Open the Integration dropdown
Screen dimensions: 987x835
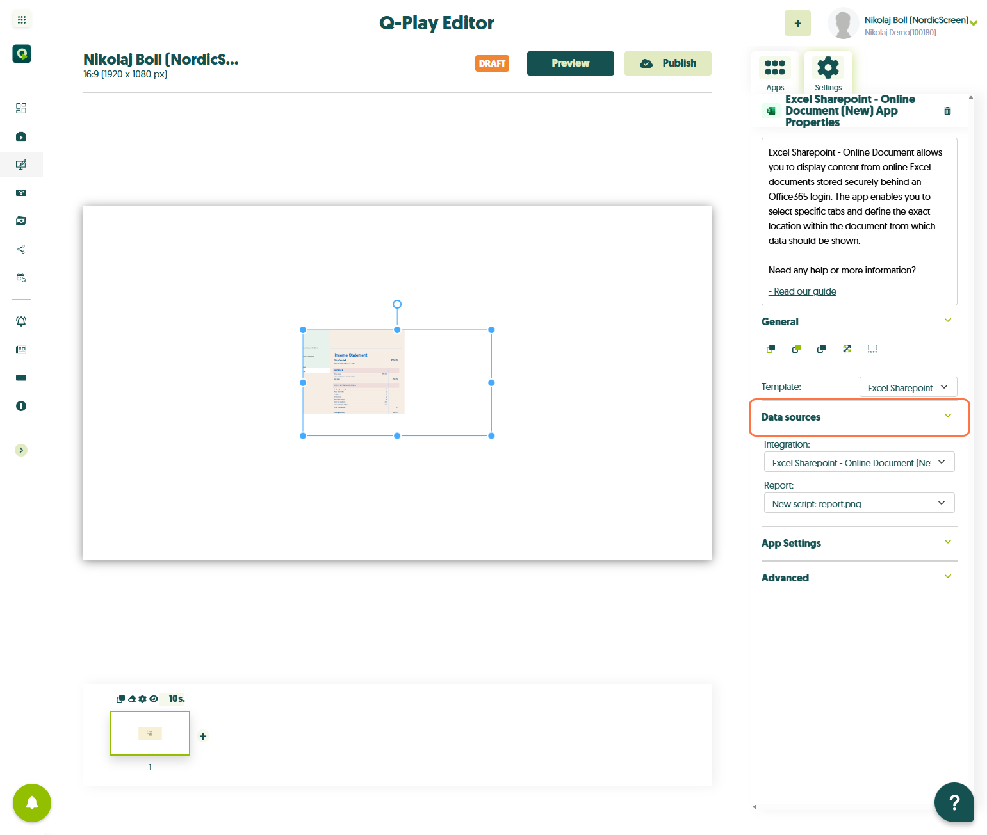[x=859, y=462]
